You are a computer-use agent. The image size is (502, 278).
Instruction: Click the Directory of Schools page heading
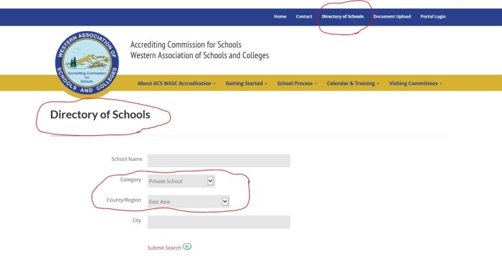100,114
